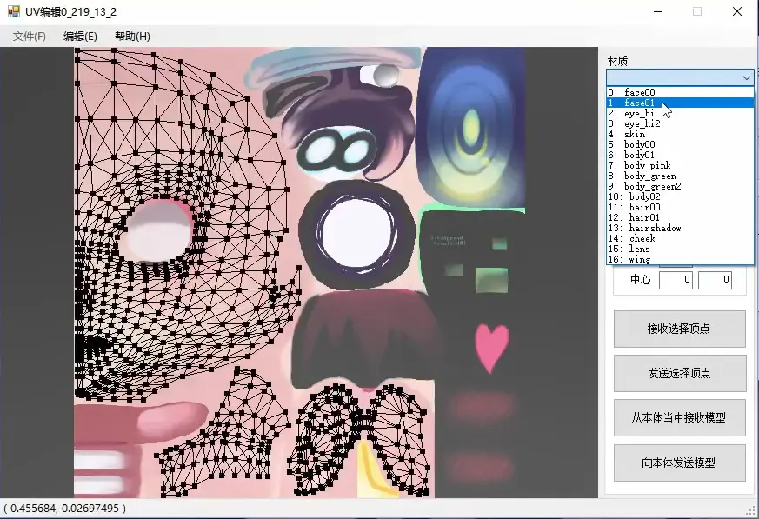
Task: Select material 0: face00
Action: click(x=680, y=92)
